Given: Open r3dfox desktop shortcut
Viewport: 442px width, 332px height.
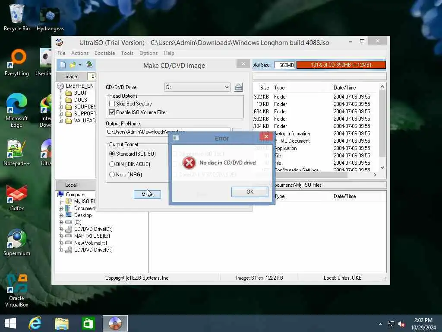Looking at the screenshot, I should click(17, 198).
